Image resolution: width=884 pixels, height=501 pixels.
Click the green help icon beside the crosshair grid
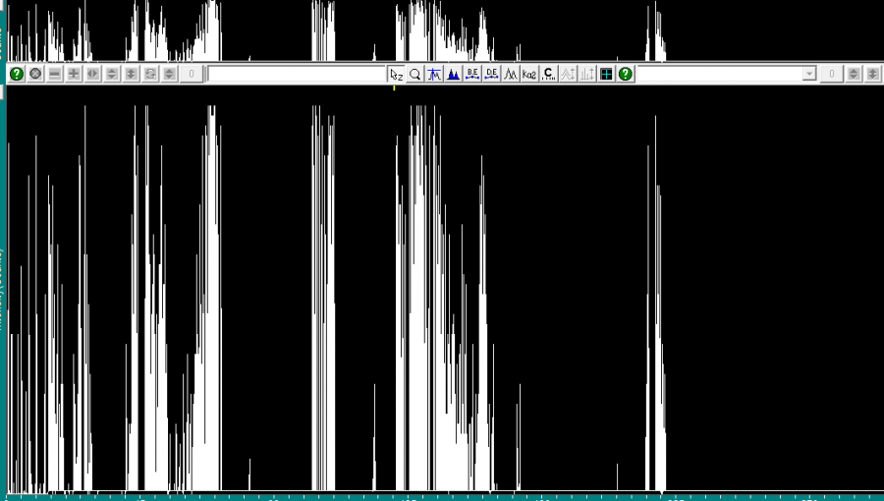coord(626,74)
